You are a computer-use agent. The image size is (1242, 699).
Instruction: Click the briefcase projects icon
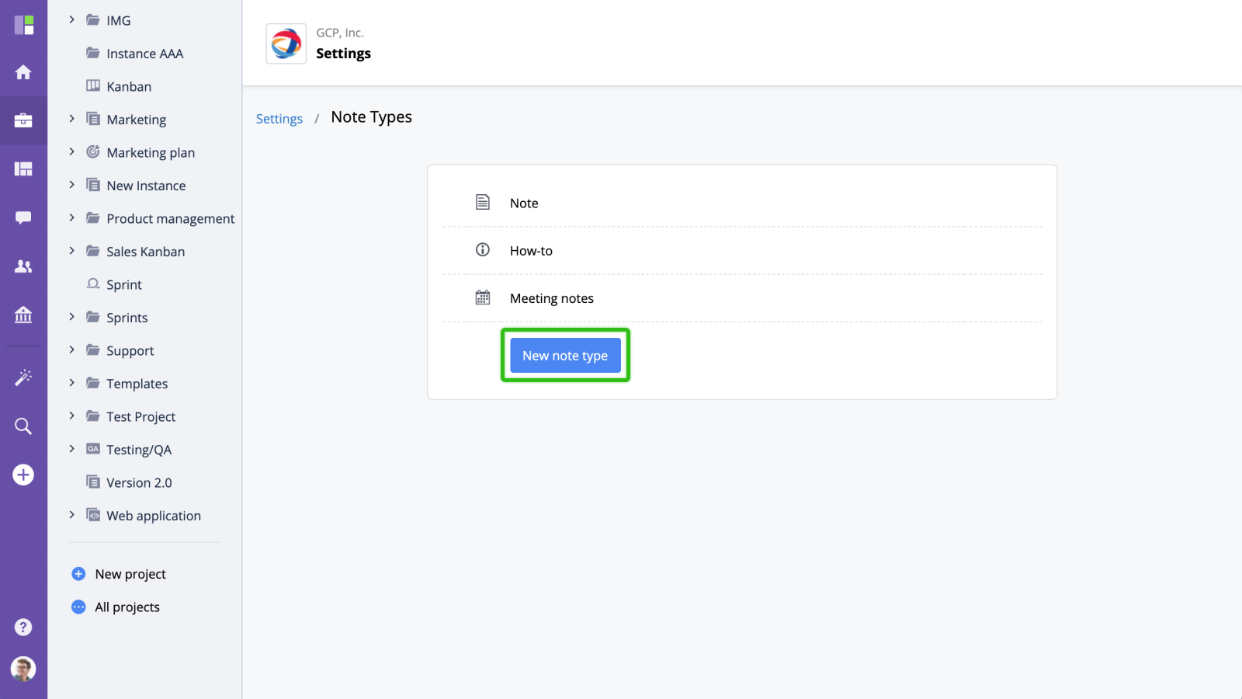coord(23,120)
